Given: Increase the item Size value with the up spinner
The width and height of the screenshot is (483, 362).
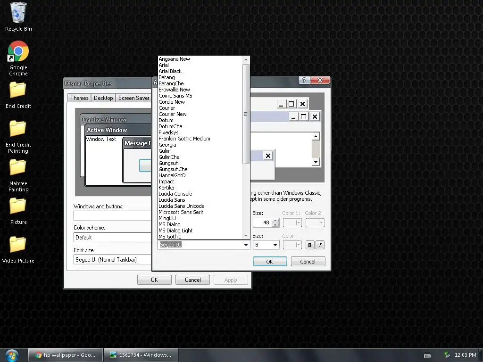Looking at the screenshot, I should 275,220.
